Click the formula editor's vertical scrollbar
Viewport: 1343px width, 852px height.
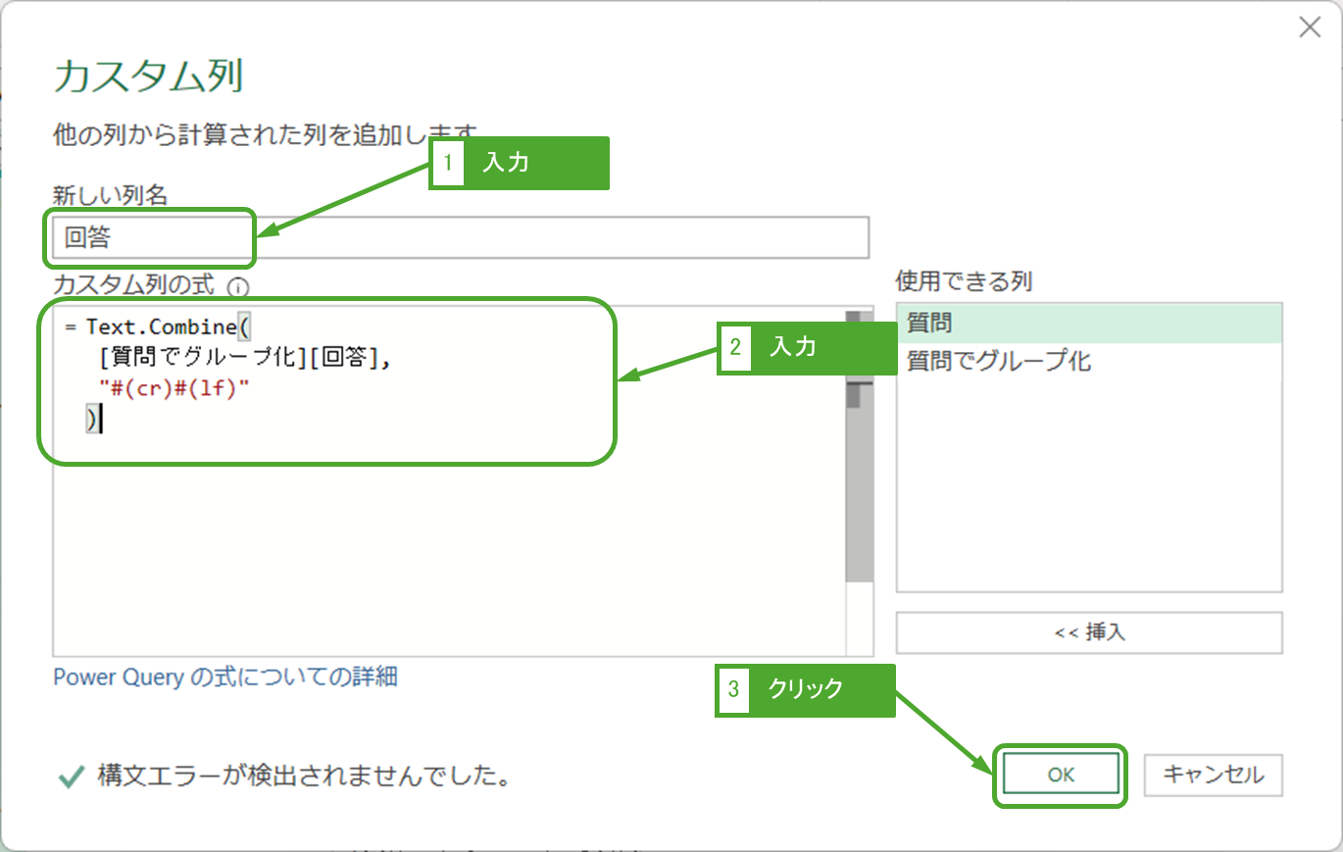(859, 490)
